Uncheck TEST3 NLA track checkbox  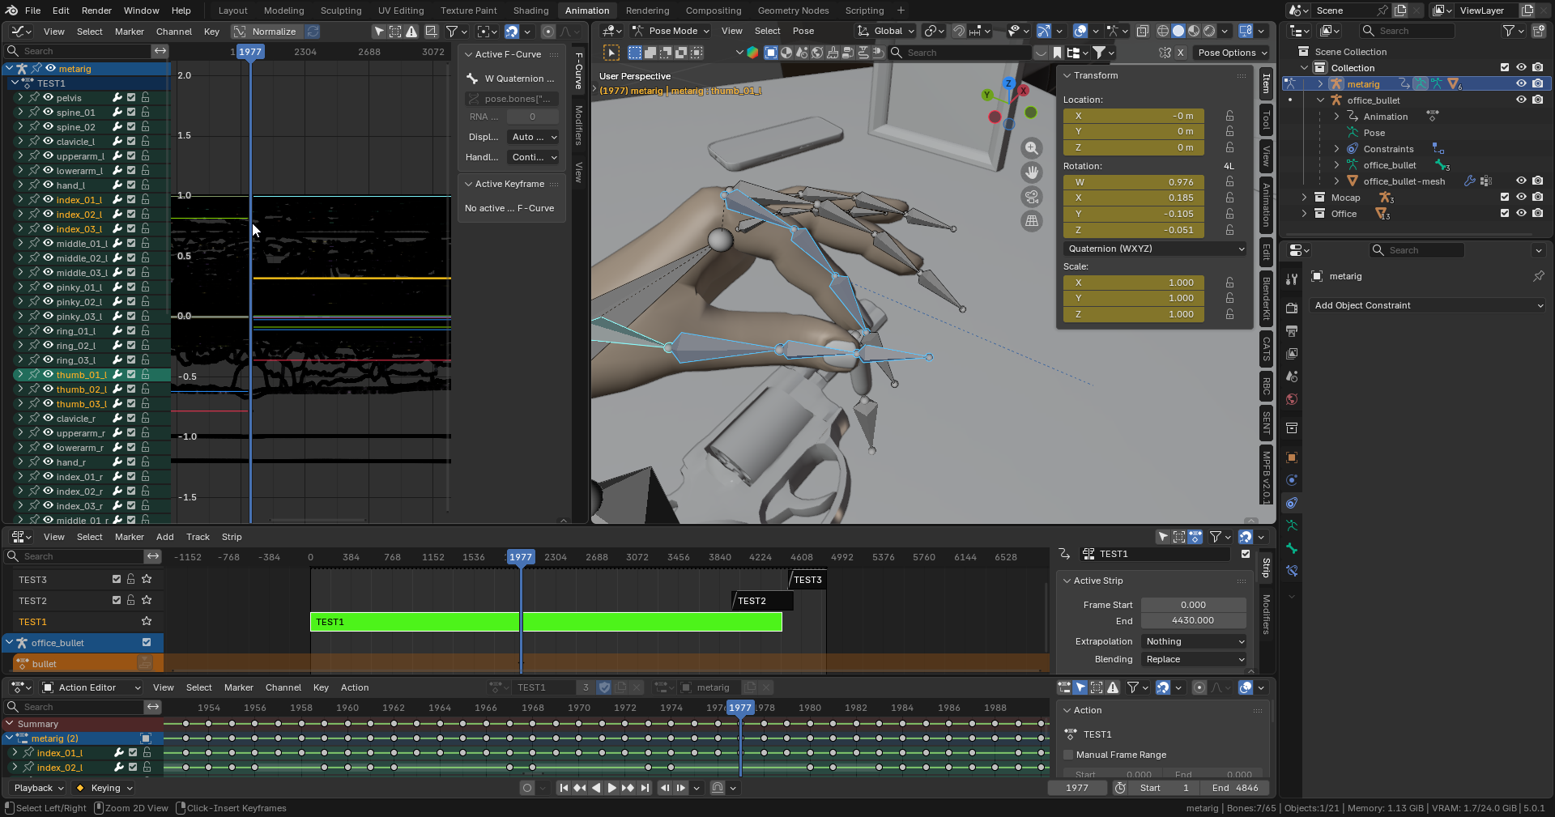coord(117,580)
